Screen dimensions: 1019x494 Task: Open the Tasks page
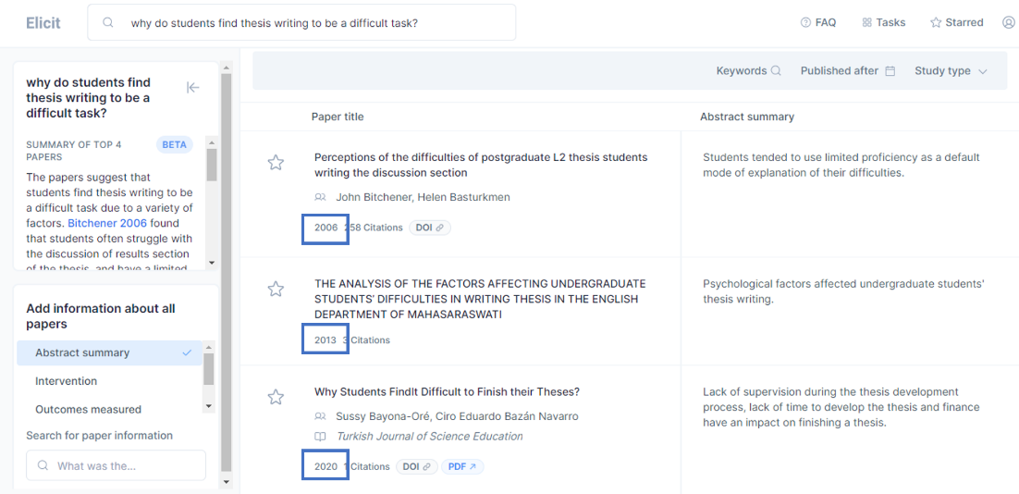[x=883, y=22]
